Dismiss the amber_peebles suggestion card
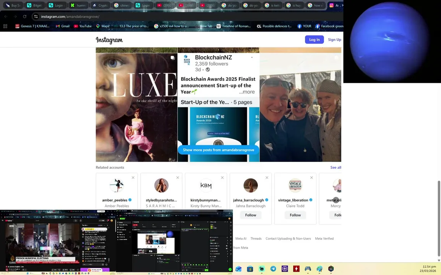The image size is (441, 275). (133, 178)
